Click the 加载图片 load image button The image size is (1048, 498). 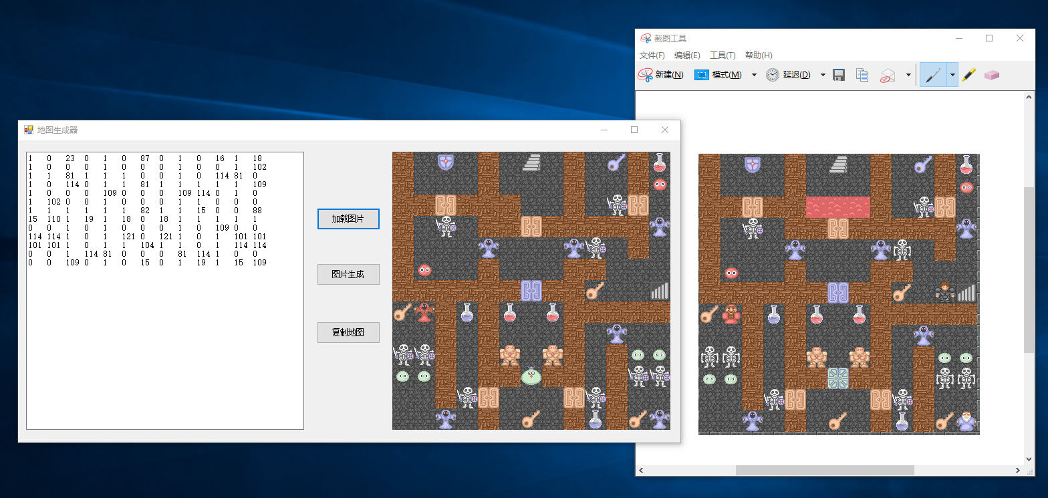(x=348, y=219)
